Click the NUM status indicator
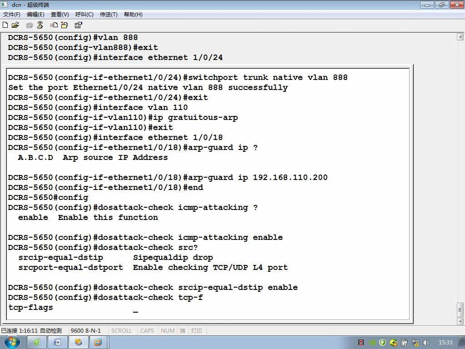The height and width of the screenshot is (349, 465). click(168, 331)
